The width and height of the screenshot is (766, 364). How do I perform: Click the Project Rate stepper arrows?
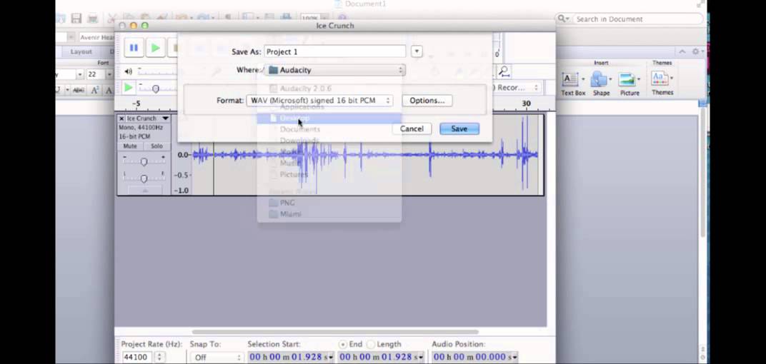(159, 357)
